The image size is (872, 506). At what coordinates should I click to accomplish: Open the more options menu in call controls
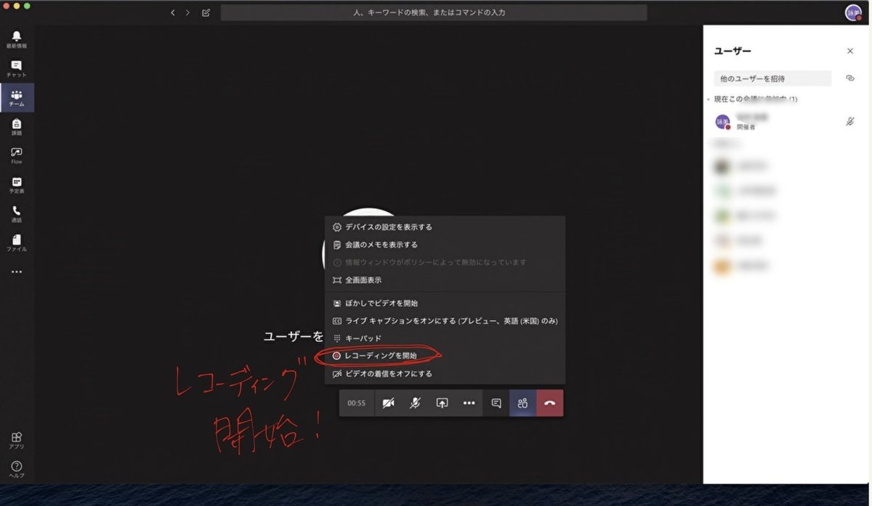tap(469, 403)
